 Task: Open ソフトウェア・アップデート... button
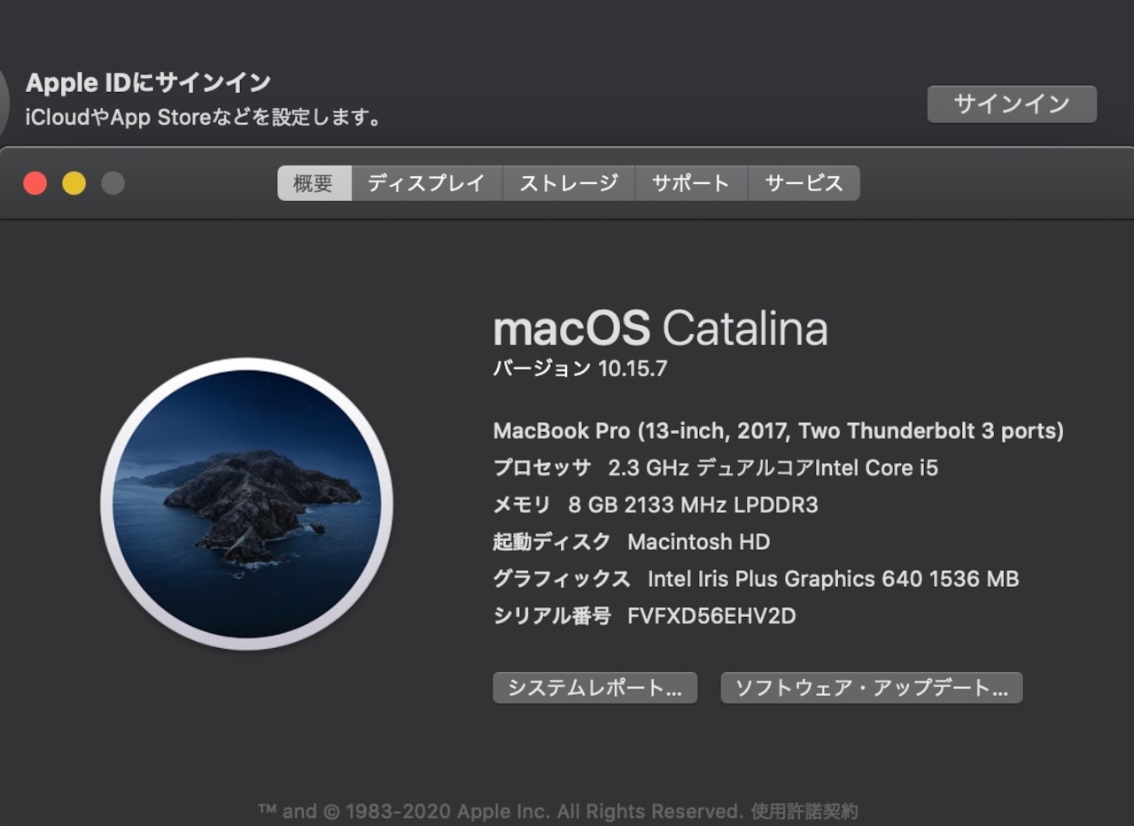pos(872,688)
